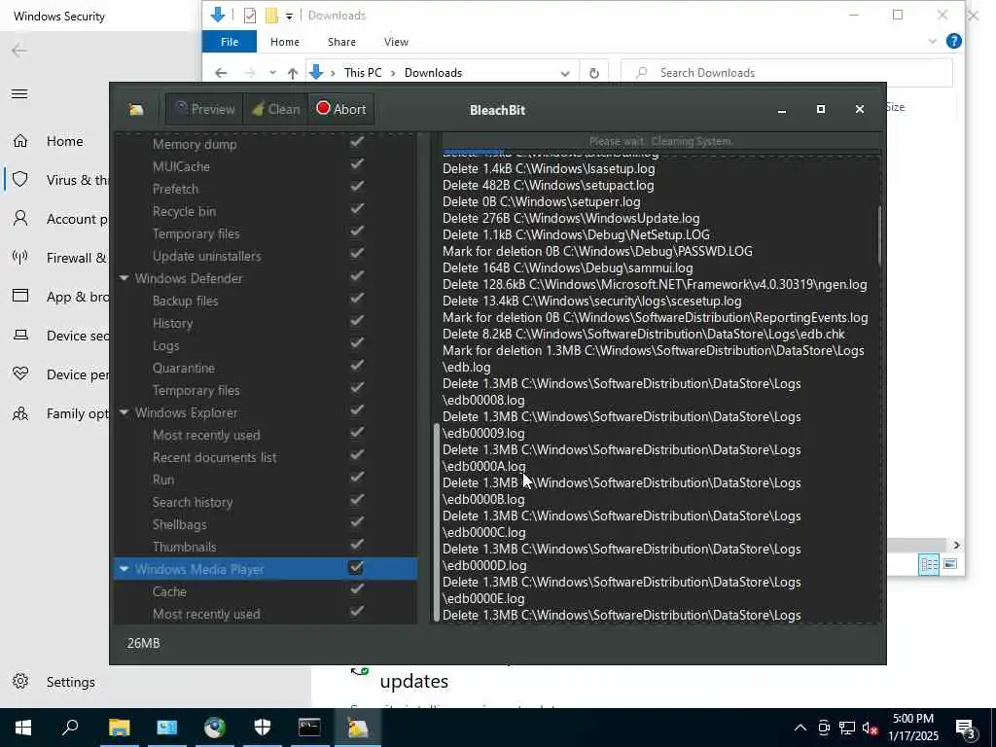This screenshot has height=747, width=996.
Task: Open Explorer recent locations dropdown
Action: pyautogui.click(x=272, y=73)
